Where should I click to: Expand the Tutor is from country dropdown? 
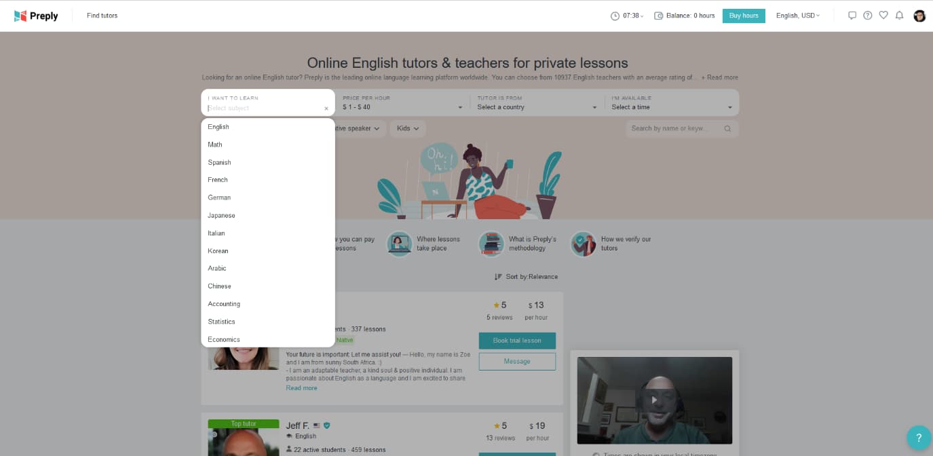coord(537,103)
